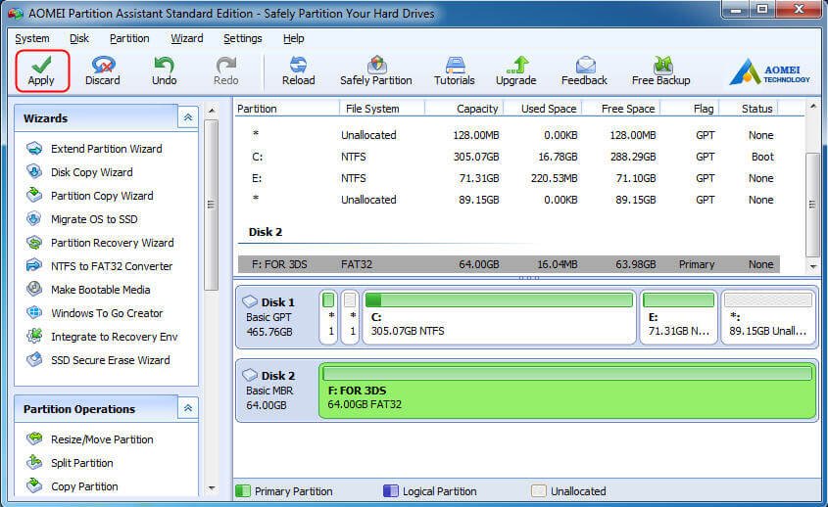Screen dimensions: 828x507
Task: Open Tutorials from the toolbar
Action: 454,71
